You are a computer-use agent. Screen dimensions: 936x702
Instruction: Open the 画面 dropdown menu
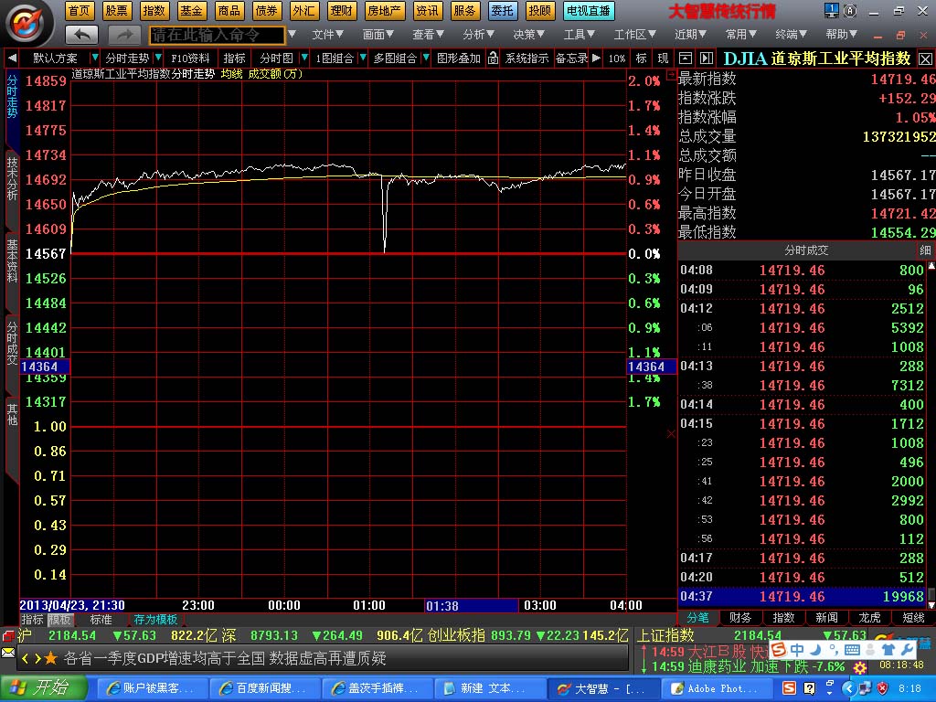[x=378, y=35]
